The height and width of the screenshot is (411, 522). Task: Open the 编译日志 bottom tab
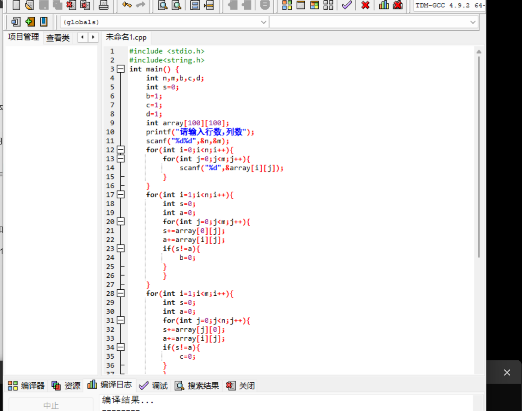[110, 385]
